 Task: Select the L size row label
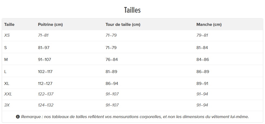coord(5,72)
